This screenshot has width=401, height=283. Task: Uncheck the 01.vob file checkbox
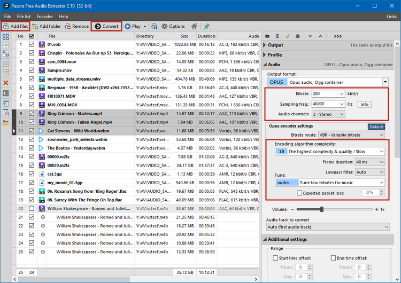32,44
